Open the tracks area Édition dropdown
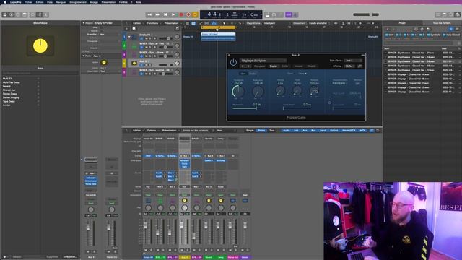462x260 pixels. [137, 23]
